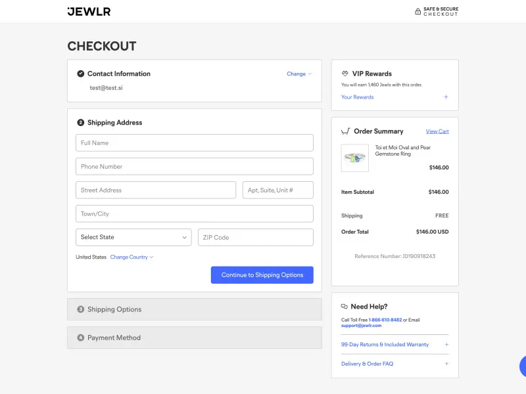This screenshot has height=394, width=526.
Task: Focus the Full Name input field
Action: pos(194,142)
